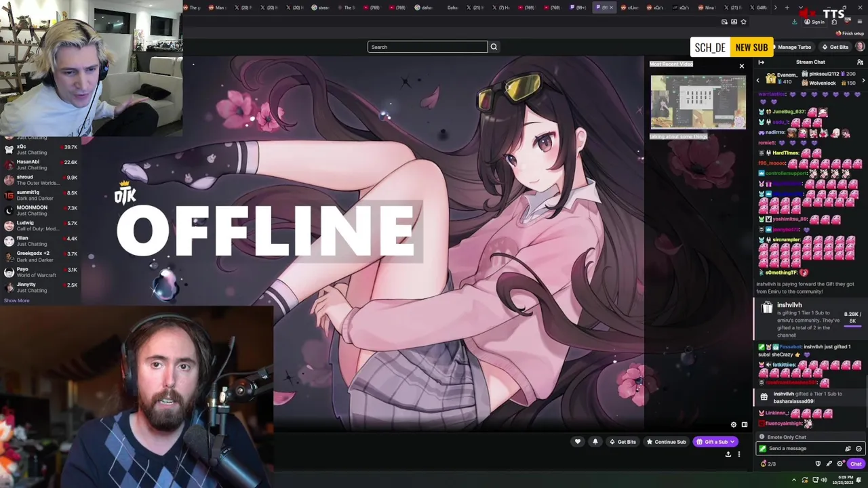Bookmark page with browser star icon
This screenshot has width=868, height=488.
click(743, 22)
